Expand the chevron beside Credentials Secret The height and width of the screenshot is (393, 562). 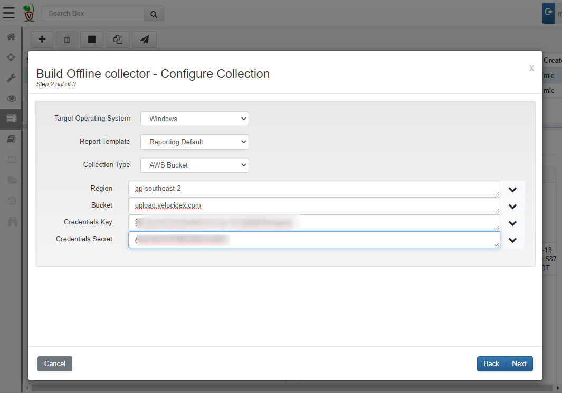point(512,240)
